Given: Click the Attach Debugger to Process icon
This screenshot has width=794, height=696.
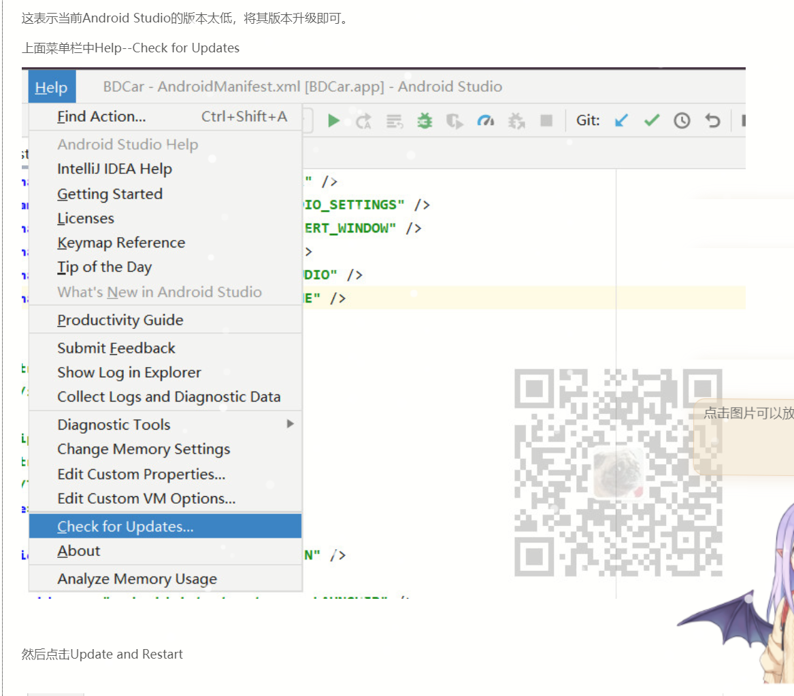Looking at the screenshot, I should (516, 121).
